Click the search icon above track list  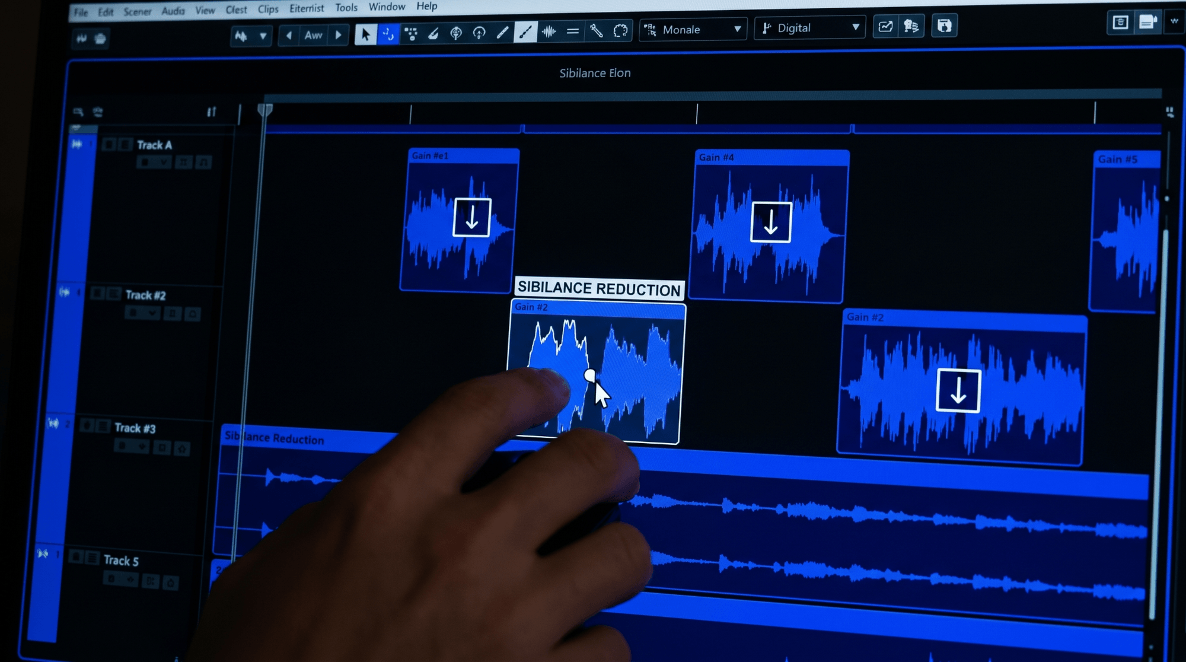(x=78, y=112)
